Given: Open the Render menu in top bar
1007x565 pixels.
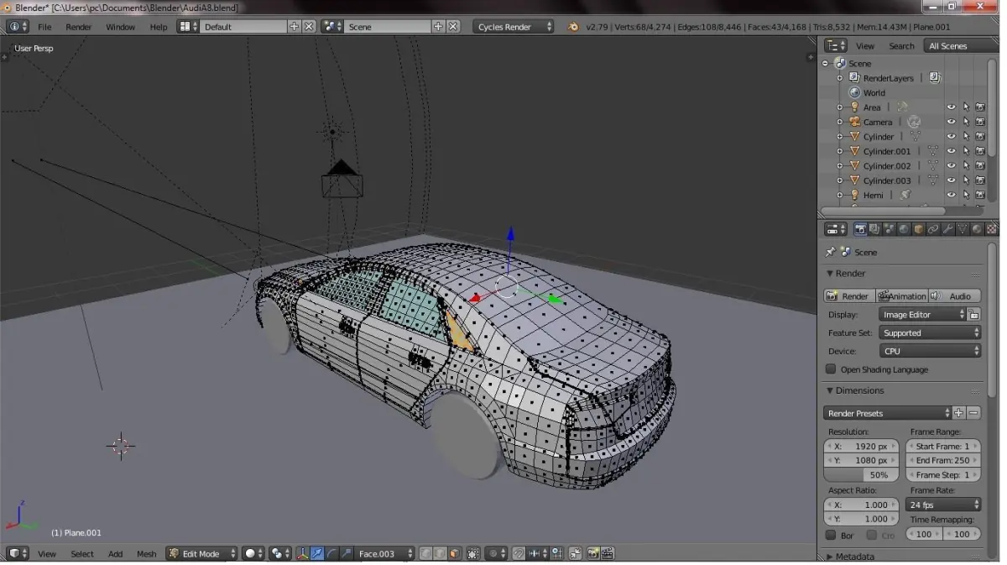Looking at the screenshot, I should [79, 27].
